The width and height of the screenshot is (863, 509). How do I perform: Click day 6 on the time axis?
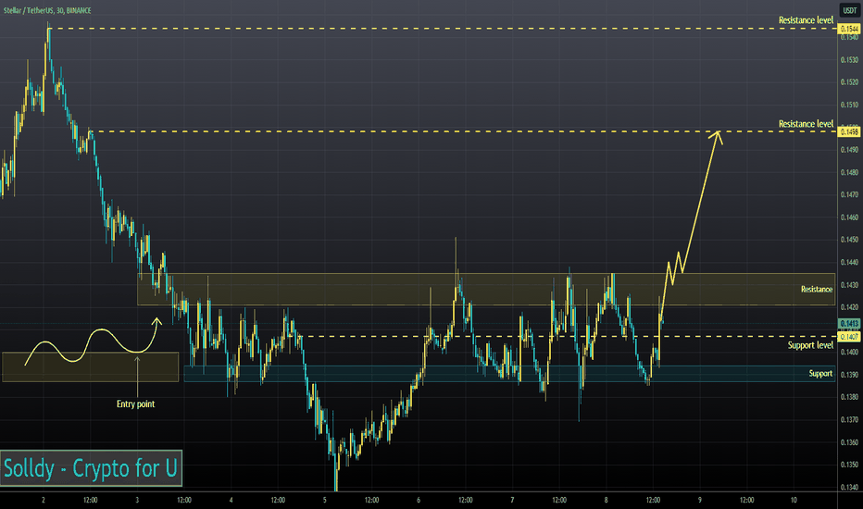[419, 500]
